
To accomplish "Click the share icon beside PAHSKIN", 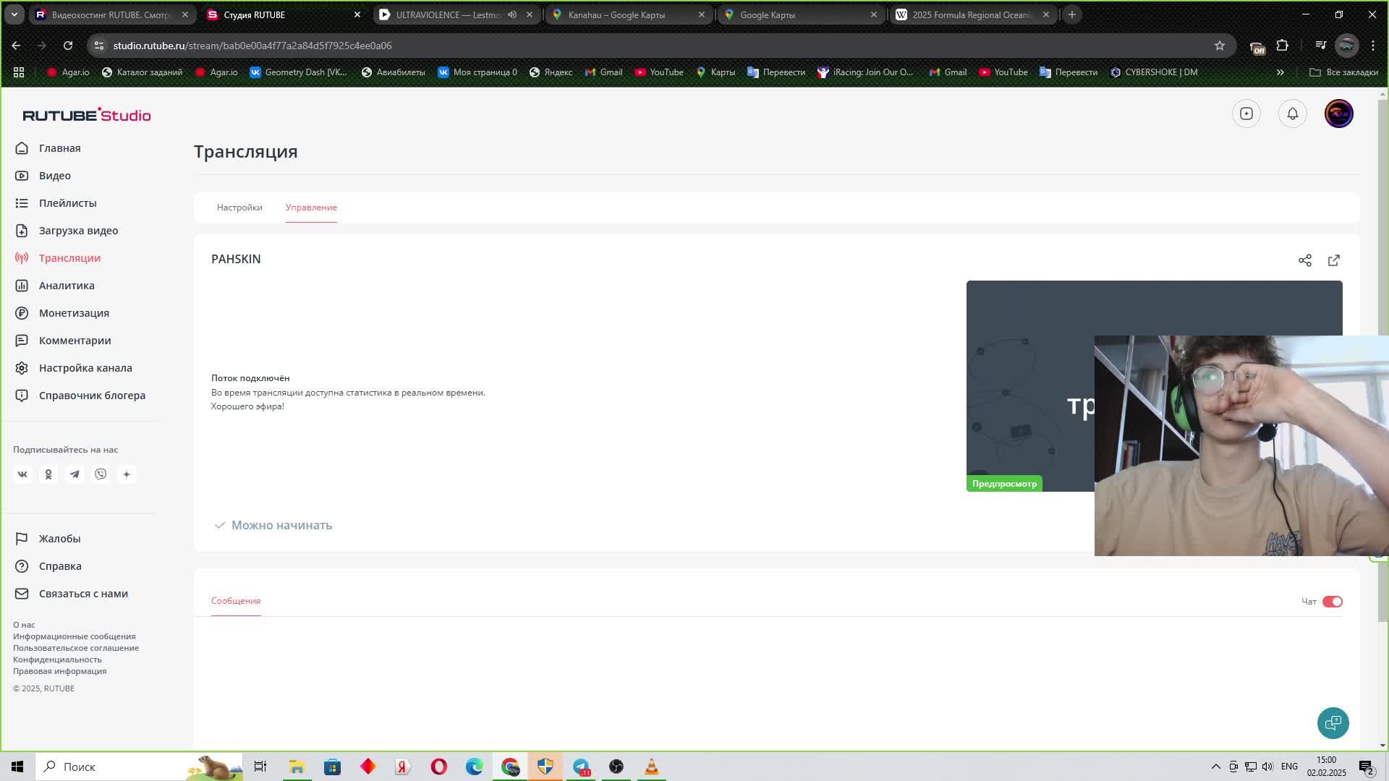I will pos(1304,260).
